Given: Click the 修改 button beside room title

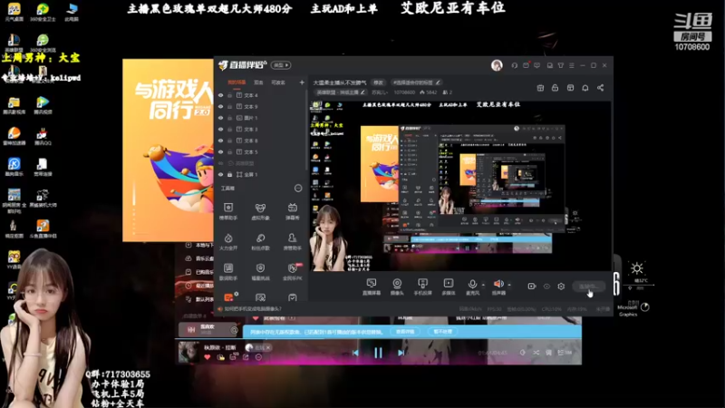Looking at the screenshot, I should click(378, 83).
